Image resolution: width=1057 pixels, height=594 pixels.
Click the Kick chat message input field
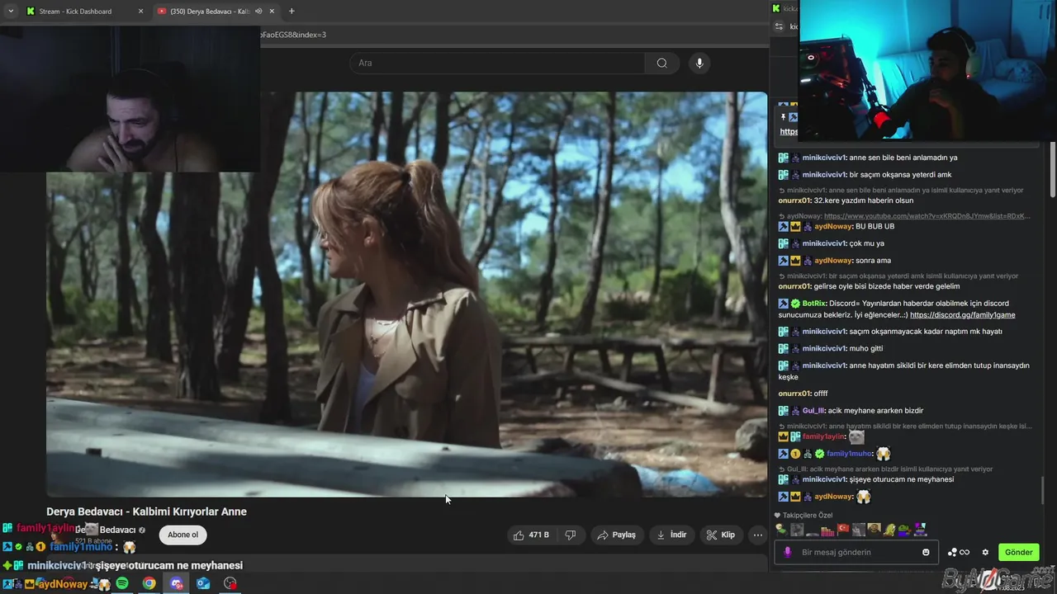click(x=856, y=552)
